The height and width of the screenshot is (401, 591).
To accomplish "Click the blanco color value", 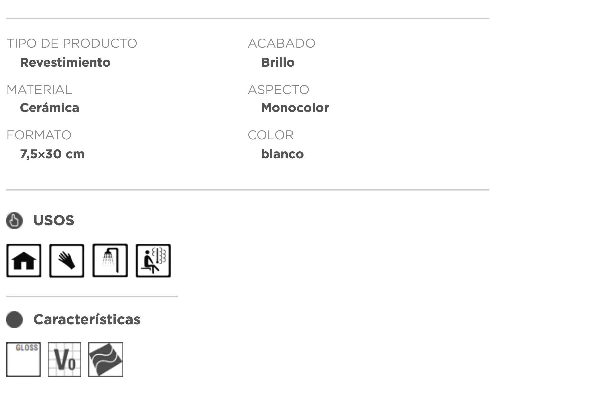I will point(282,154).
